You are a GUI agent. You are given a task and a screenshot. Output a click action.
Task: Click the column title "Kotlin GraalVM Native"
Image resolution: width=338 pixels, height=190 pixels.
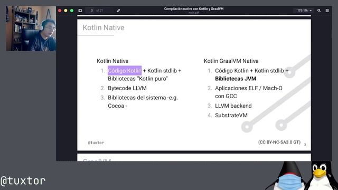tap(231, 61)
